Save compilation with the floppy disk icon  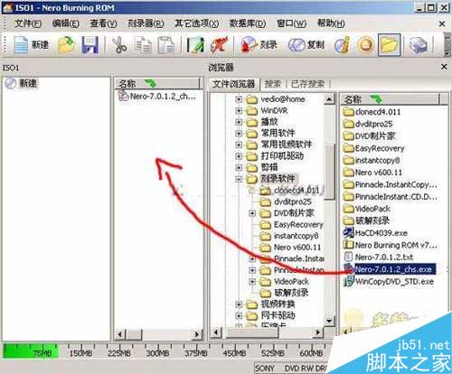pos(89,45)
